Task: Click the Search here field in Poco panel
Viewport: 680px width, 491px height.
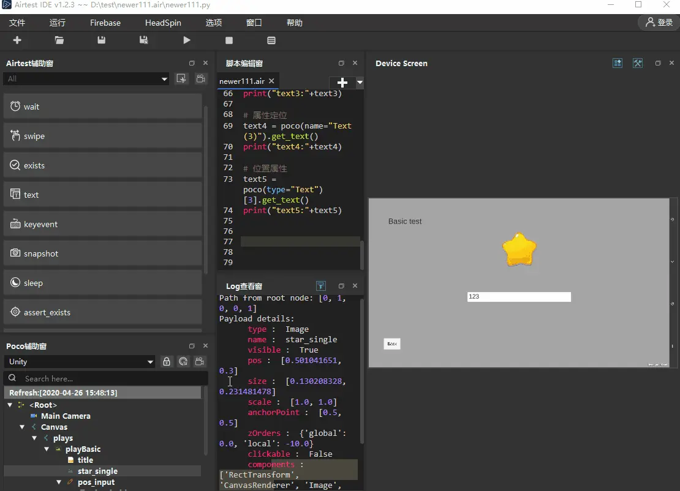Action: coord(105,379)
